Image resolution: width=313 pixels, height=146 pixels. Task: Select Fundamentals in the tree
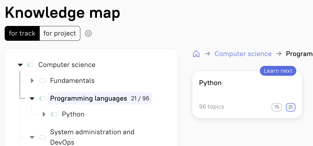click(x=72, y=81)
